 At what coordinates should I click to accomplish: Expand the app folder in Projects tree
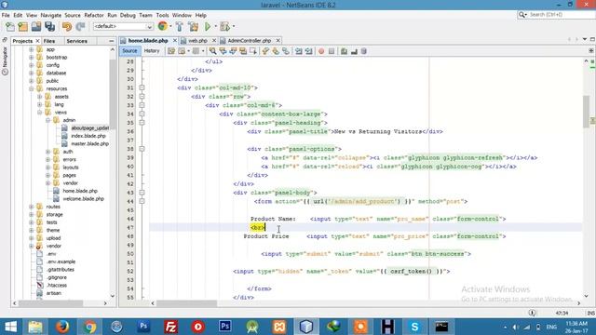click(31, 49)
